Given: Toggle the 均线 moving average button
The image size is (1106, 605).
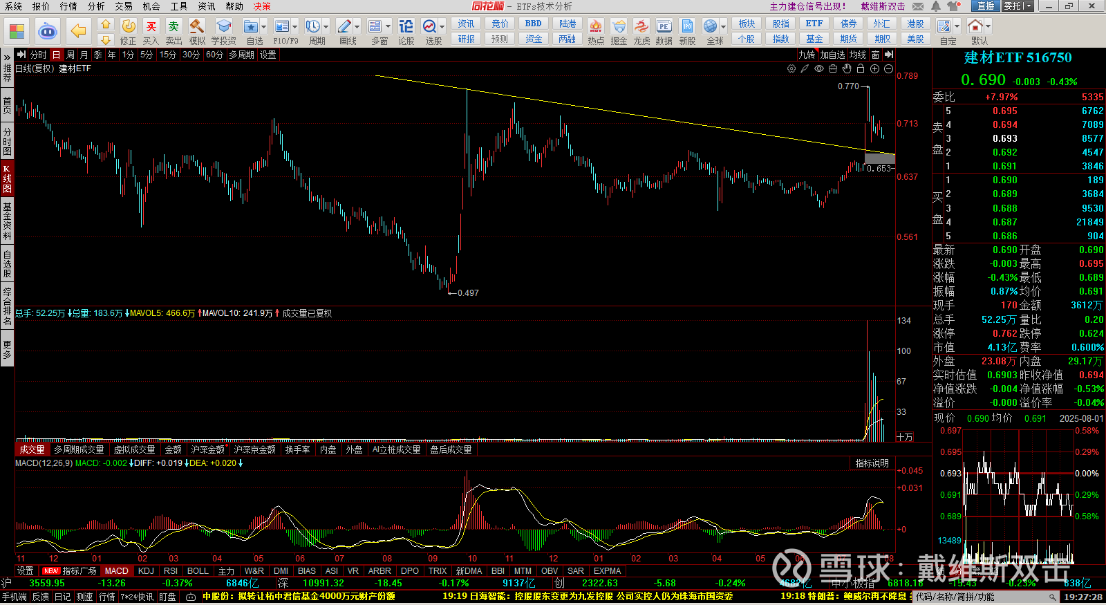Looking at the screenshot, I should coord(858,55).
